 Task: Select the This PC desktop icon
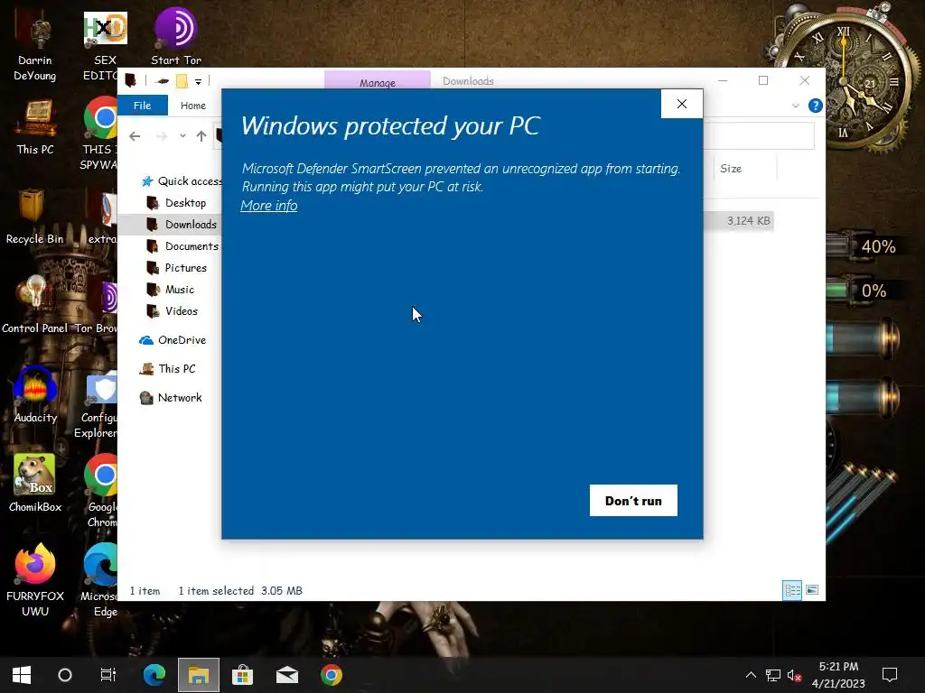(35, 127)
